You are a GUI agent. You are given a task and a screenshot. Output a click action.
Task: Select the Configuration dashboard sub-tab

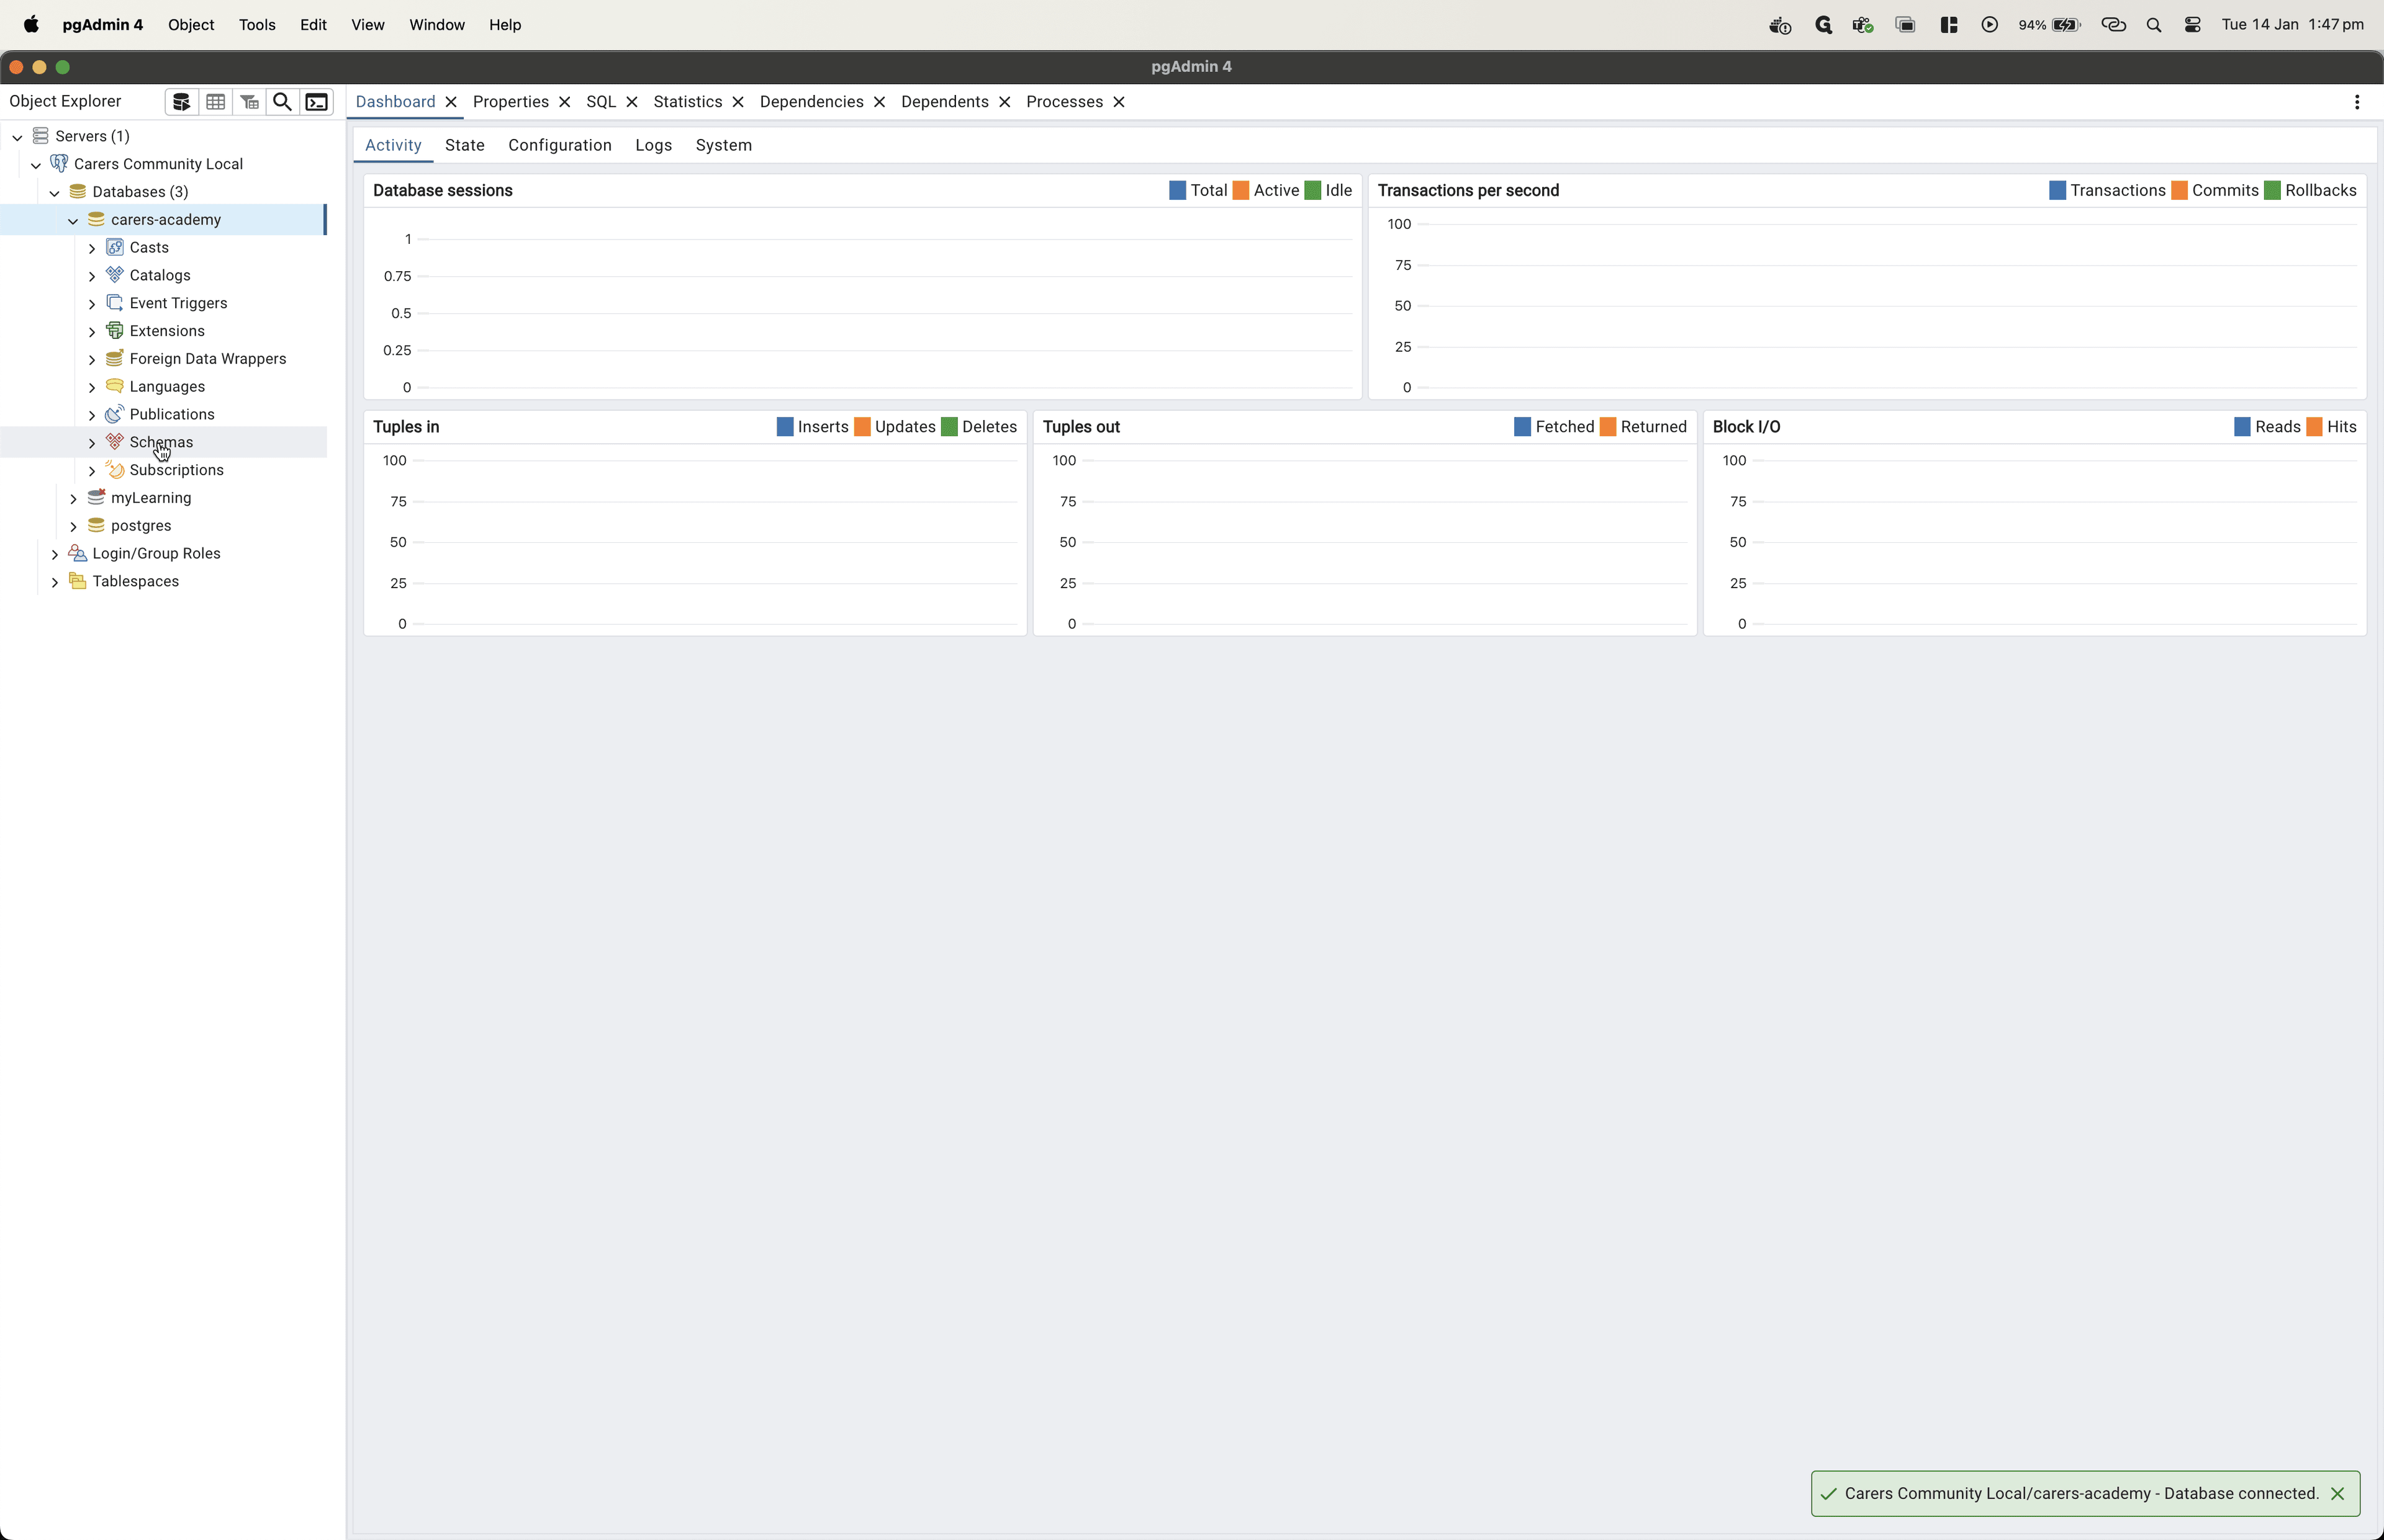pyautogui.click(x=559, y=145)
